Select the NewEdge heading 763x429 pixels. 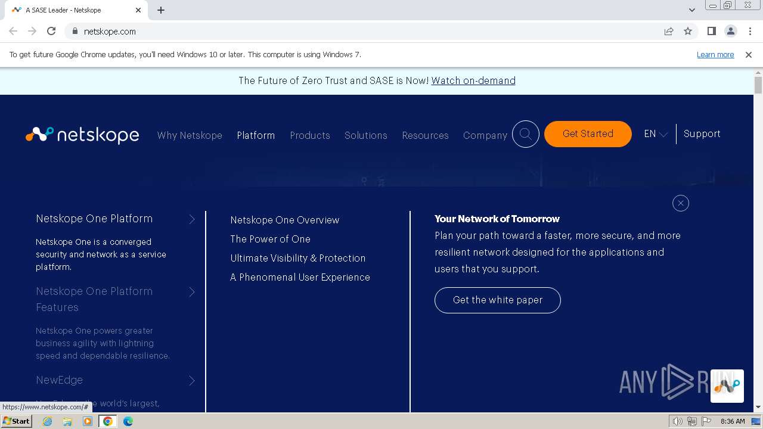[x=59, y=380]
